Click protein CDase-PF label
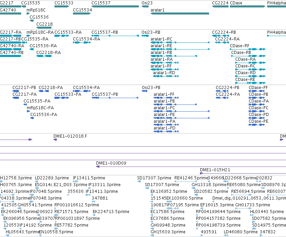This screenshot has height=237, width=286. [258, 88]
